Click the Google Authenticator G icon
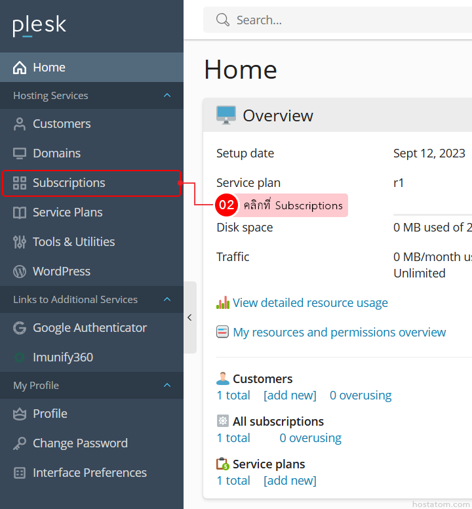472x509 pixels. pos(20,328)
